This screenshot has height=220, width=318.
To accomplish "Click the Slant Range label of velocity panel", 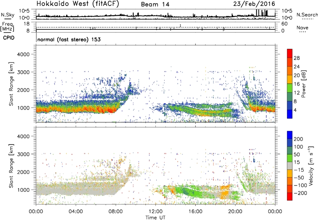I will tap(11, 166).
